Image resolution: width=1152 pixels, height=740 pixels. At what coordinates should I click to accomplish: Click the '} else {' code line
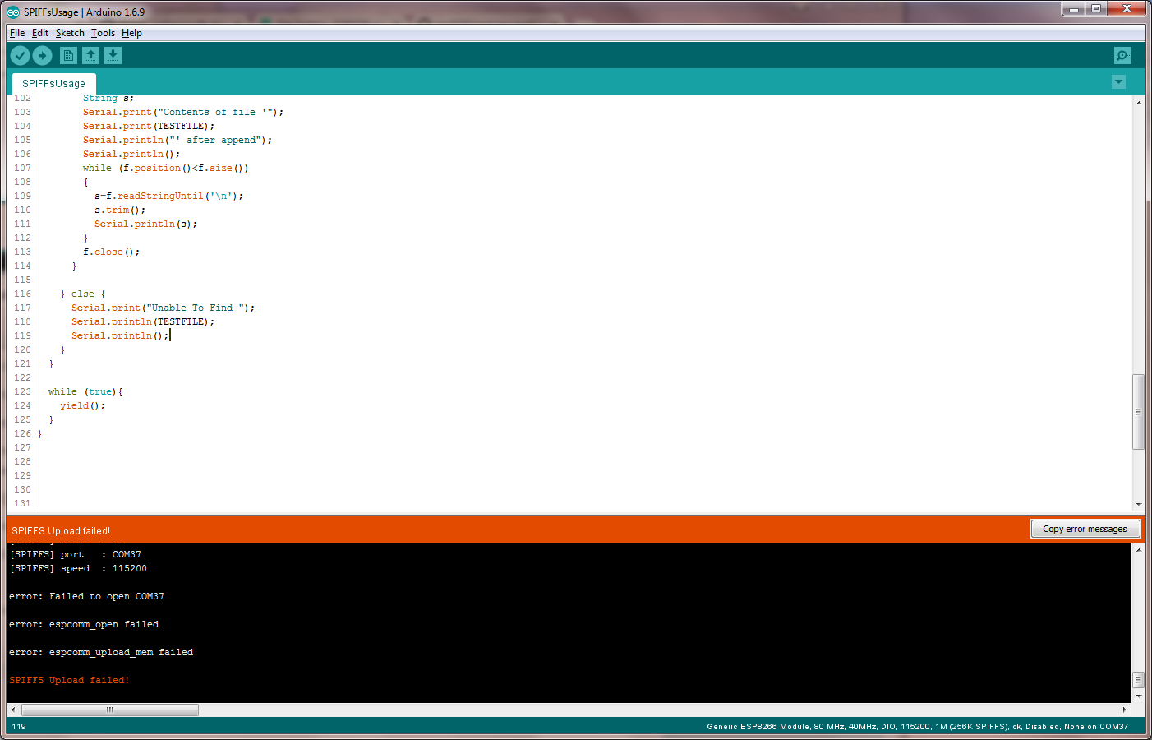83,294
